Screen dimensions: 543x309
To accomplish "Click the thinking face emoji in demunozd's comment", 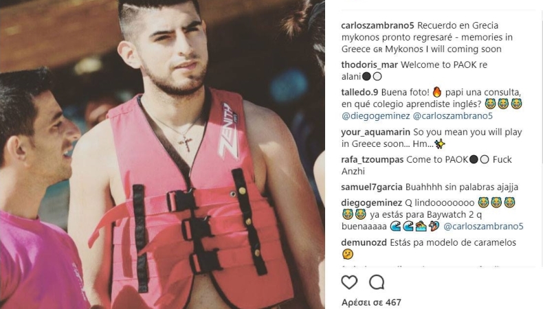I will [347, 254].
